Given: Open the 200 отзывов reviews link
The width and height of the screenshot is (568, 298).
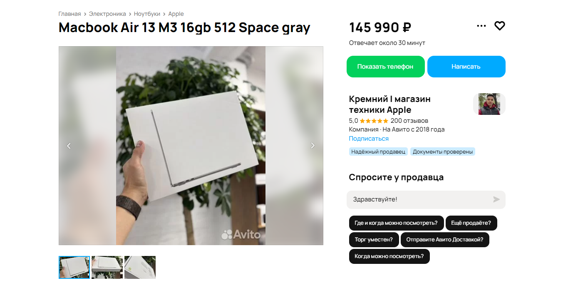Looking at the screenshot, I should [409, 121].
